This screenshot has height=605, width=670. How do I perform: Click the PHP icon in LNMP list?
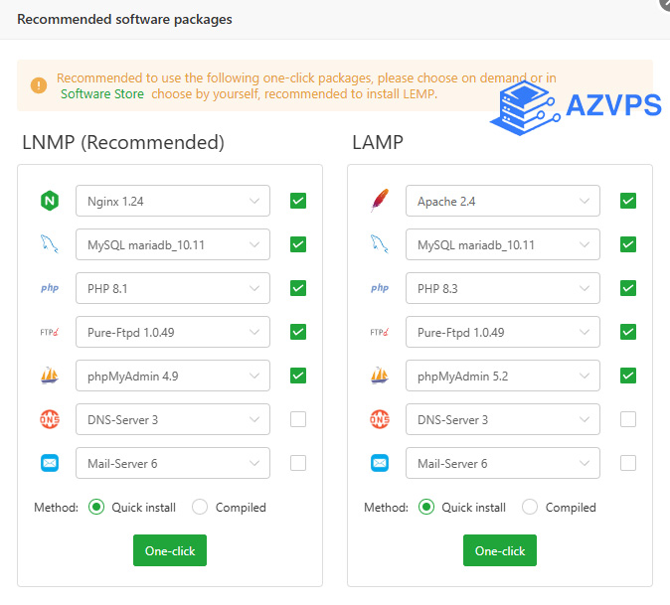(50, 288)
